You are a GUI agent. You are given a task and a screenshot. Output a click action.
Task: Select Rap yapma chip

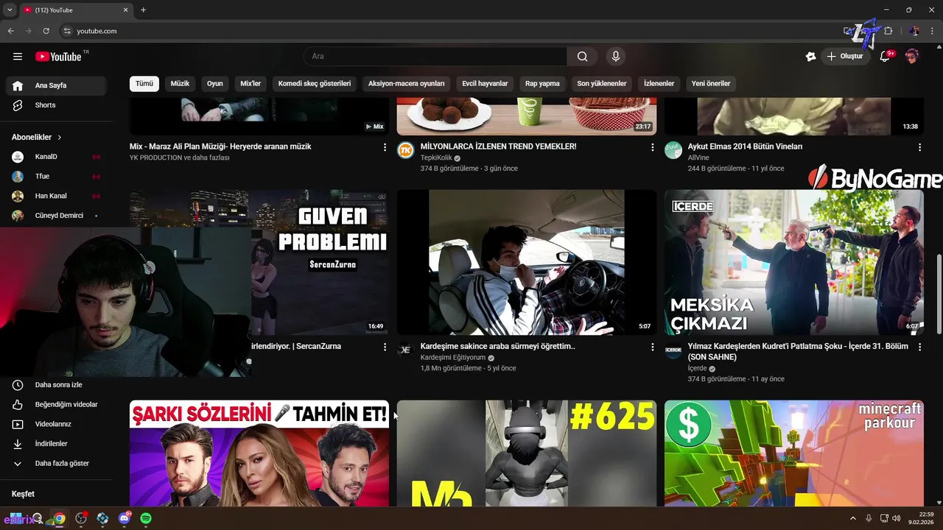pos(542,84)
